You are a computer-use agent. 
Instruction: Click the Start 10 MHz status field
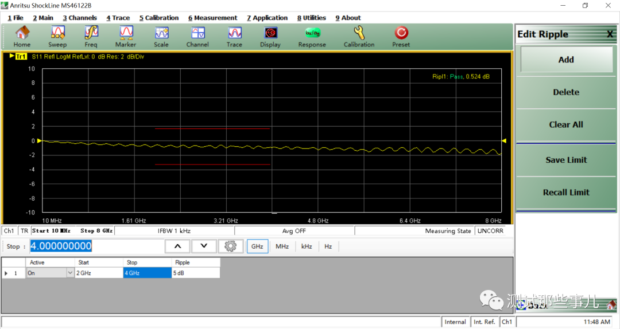click(51, 230)
